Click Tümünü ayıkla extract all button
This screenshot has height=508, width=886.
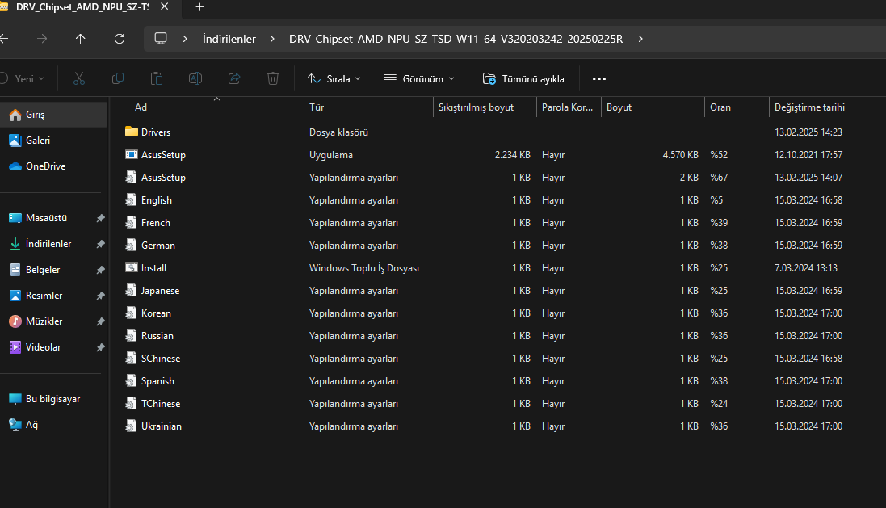click(x=523, y=78)
